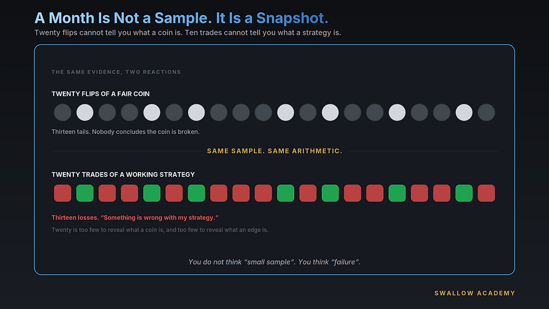Click the first dark coin in the flips row
Viewport: 549px width, 309px height.
point(63,113)
